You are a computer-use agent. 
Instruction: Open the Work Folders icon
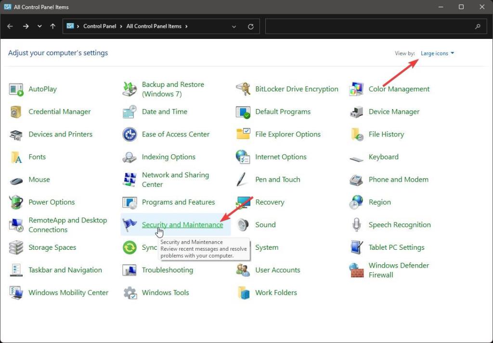coord(243,293)
